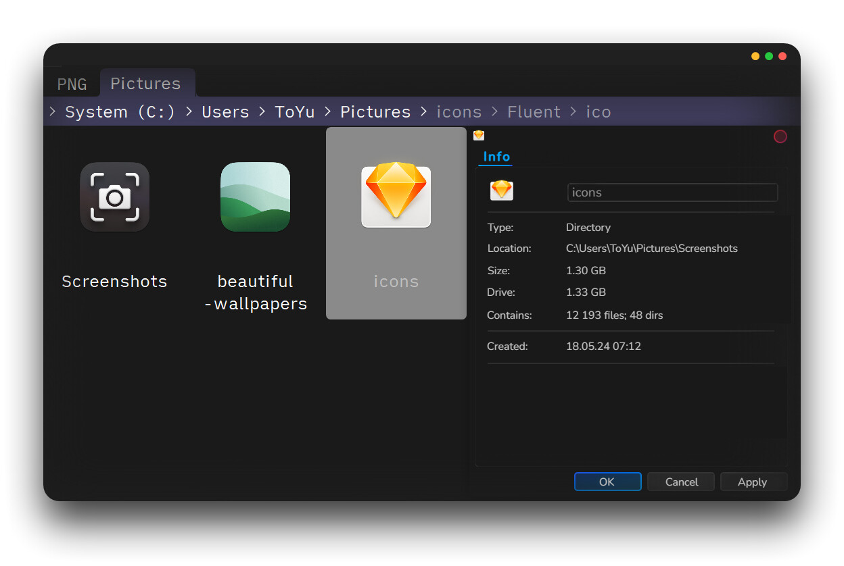Viewport: 844px width, 566px height.
Task: Jump to ToYu in the path bar
Action: pyautogui.click(x=295, y=111)
